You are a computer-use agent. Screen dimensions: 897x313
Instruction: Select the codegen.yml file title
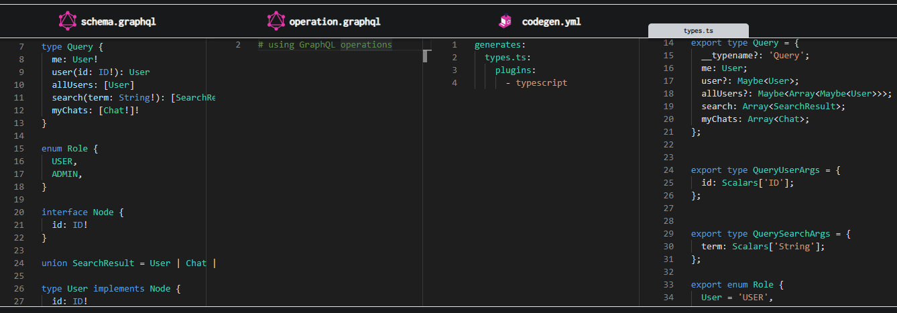[551, 21]
